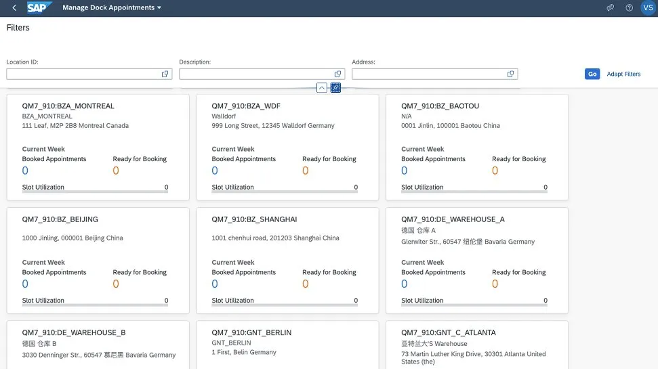Screen dimensions: 658x369
Task: Click the back navigation arrow
Action: coord(14,7)
